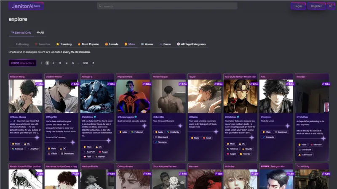Click the search magnifier icon
Screen dimensions: 337x189
100,6
